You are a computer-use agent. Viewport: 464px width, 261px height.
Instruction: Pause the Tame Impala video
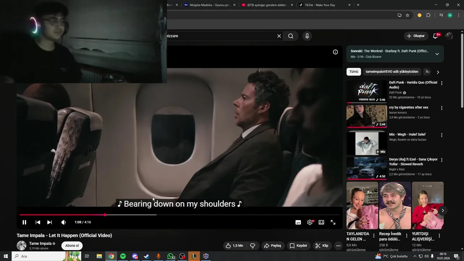tap(24, 222)
